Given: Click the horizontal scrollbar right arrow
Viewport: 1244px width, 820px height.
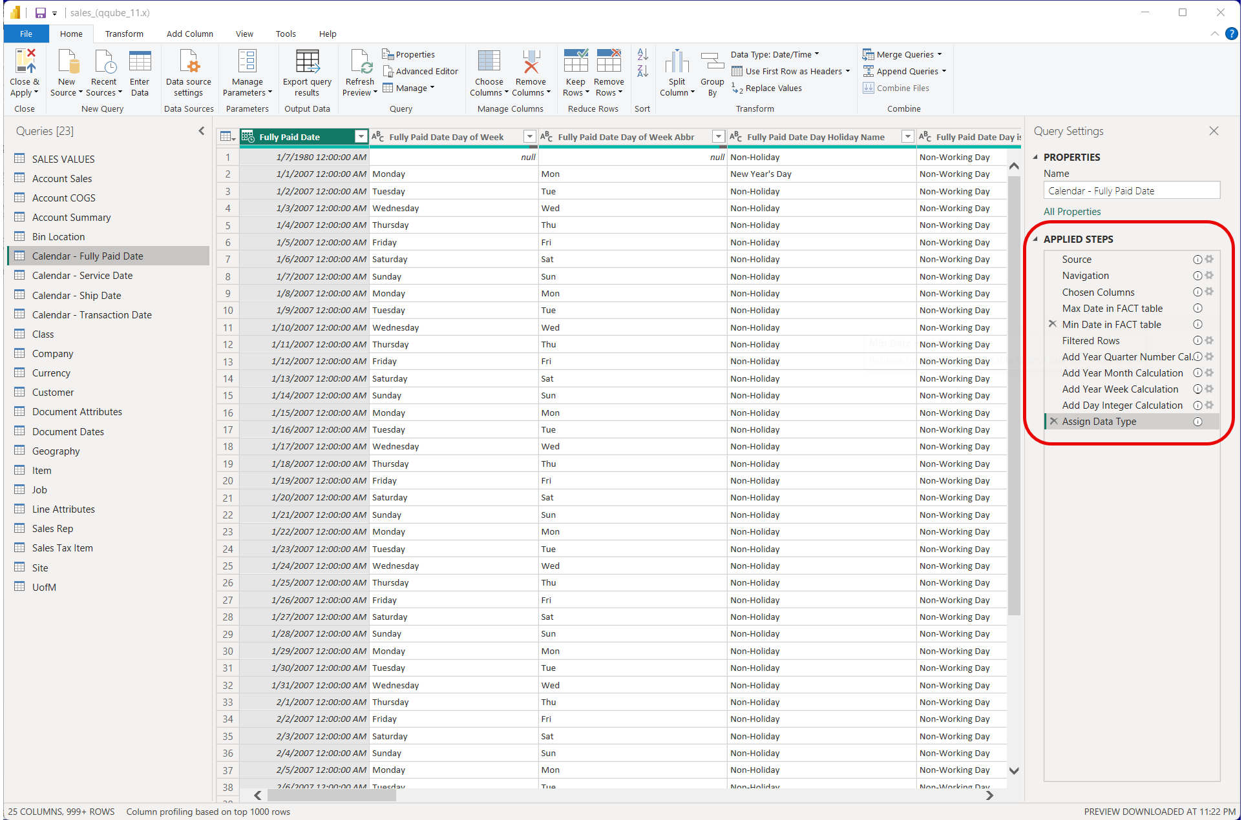Looking at the screenshot, I should tap(989, 795).
